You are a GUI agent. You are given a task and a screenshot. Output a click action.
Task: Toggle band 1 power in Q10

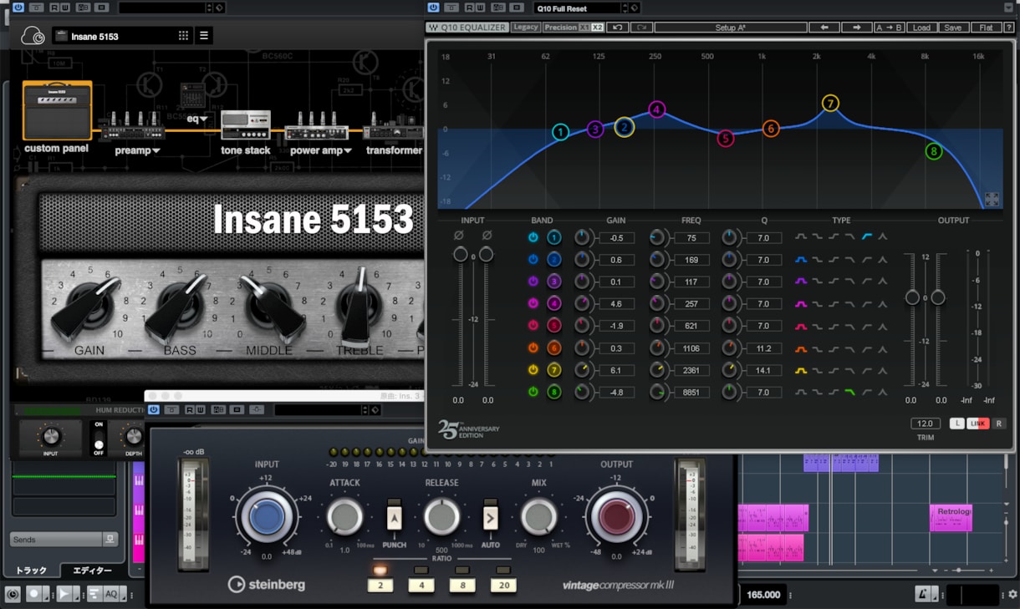pos(533,238)
